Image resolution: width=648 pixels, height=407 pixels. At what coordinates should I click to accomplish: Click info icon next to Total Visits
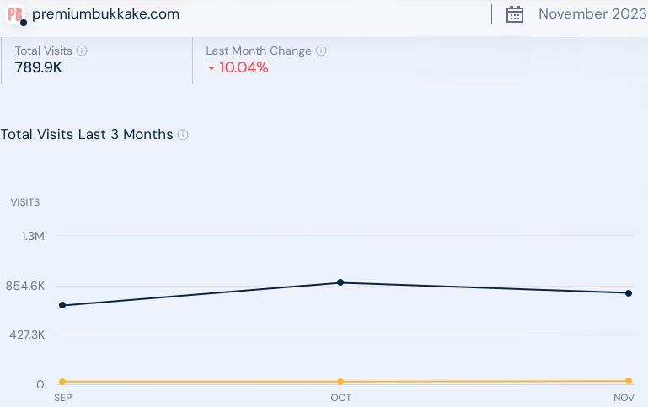pos(82,51)
